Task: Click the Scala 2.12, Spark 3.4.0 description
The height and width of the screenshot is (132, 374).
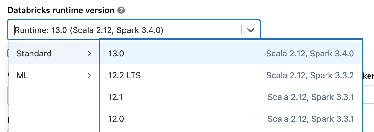Action: click(x=310, y=54)
